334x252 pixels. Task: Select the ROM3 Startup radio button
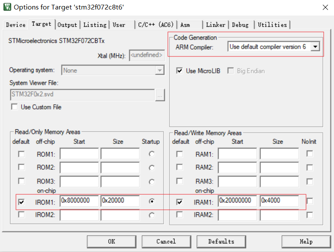[152, 182]
